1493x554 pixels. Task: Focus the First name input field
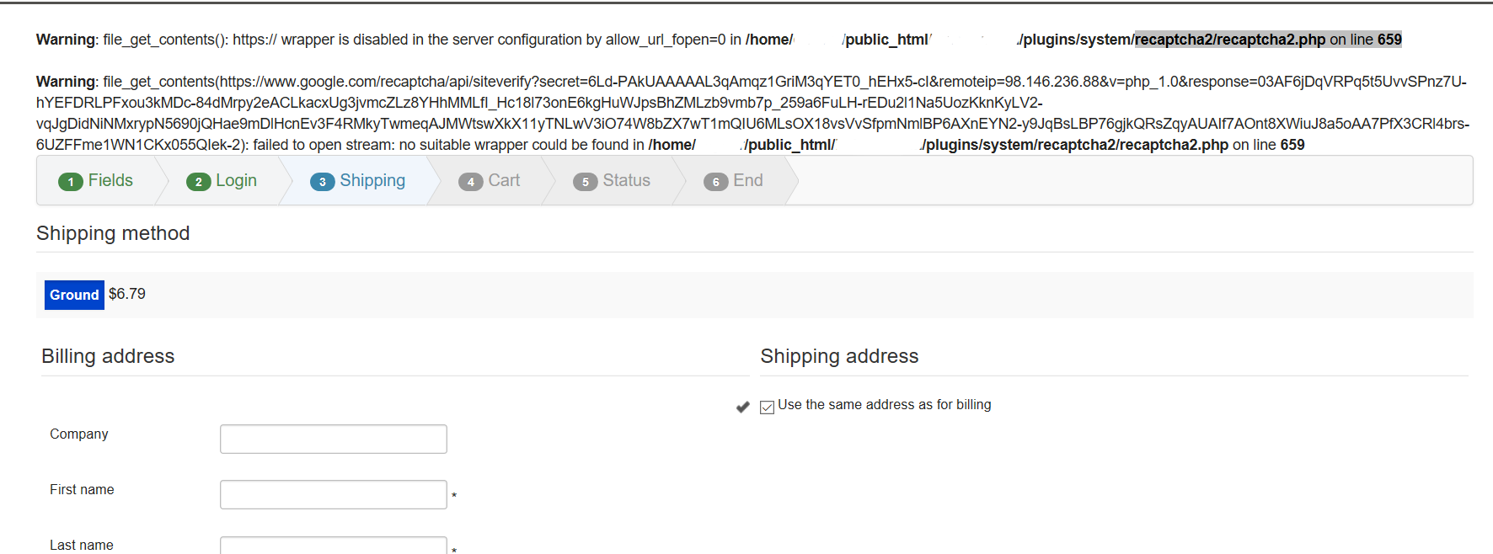click(333, 494)
